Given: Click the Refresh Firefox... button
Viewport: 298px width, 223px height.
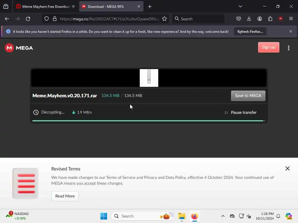Looking at the screenshot, I should click(250, 31).
